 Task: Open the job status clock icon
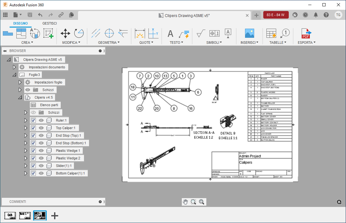[305, 15]
